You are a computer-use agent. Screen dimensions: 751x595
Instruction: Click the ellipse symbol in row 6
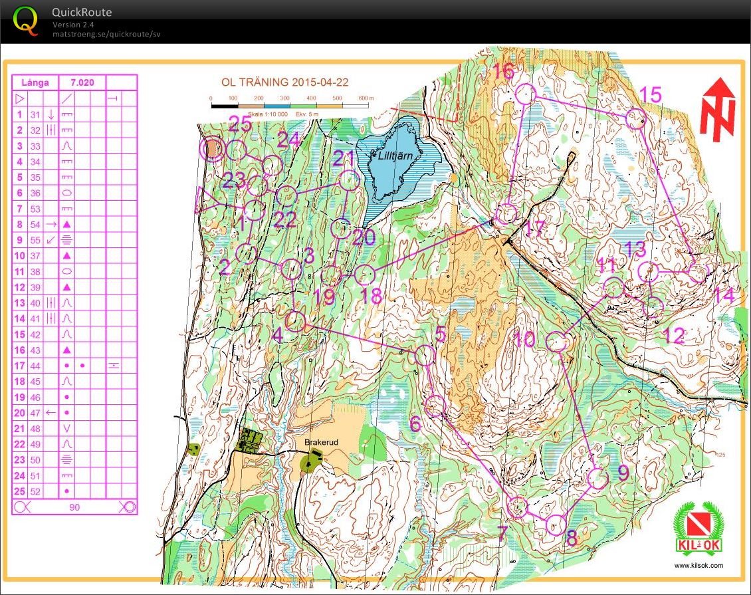point(67,193)
